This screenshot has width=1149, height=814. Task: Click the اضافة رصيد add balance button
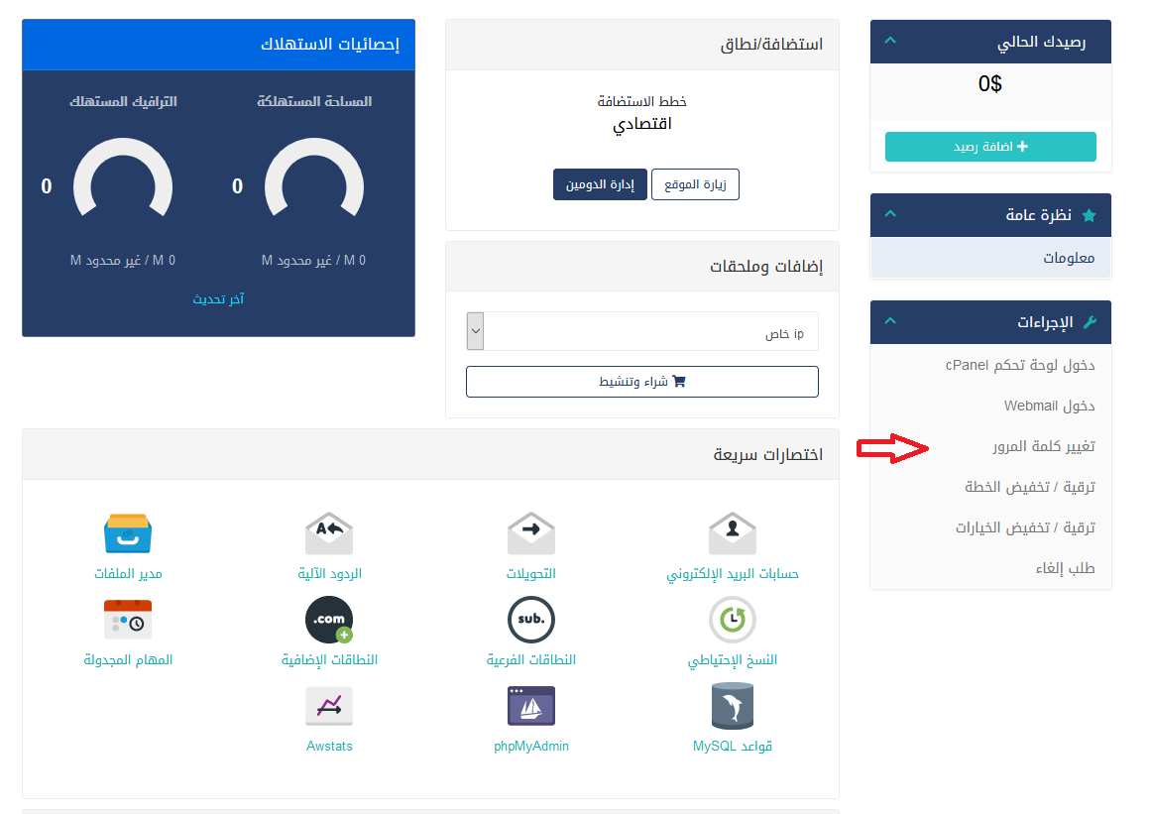990,147
